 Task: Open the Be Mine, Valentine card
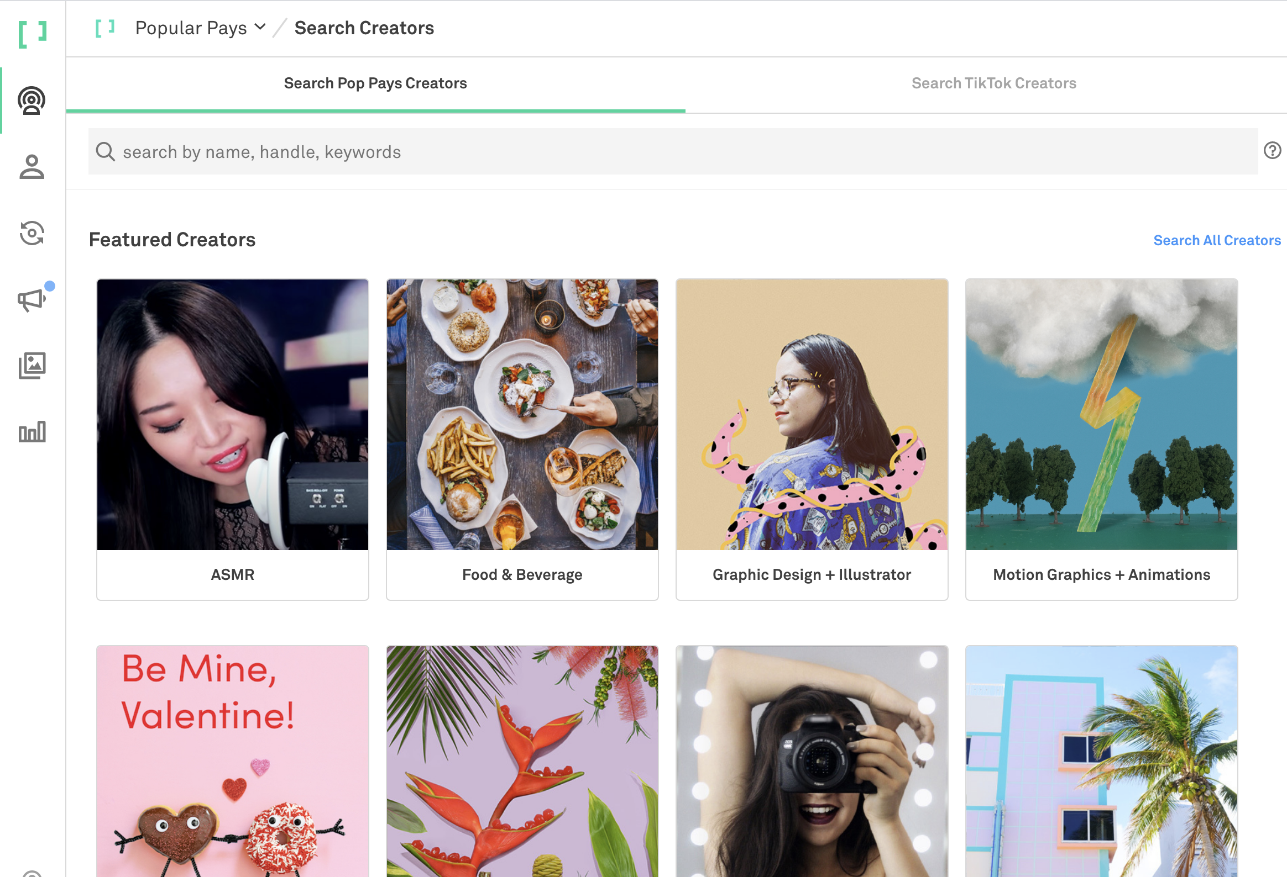[x=233, y=761]
